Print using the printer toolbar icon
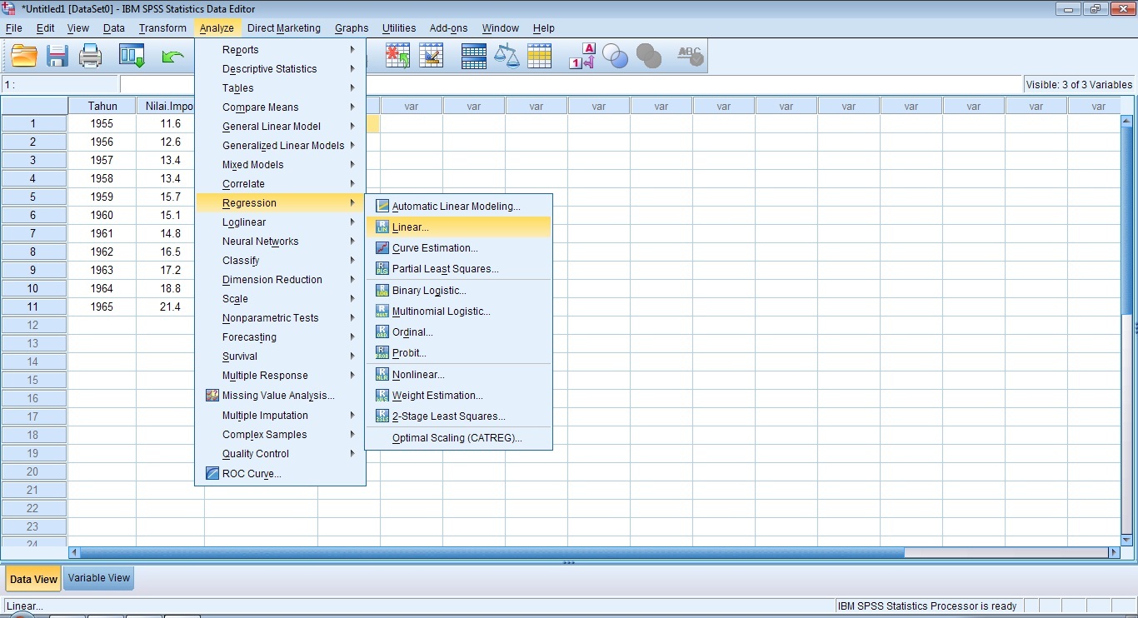The width and height of the screenshot is (1138, 618). 90,57
